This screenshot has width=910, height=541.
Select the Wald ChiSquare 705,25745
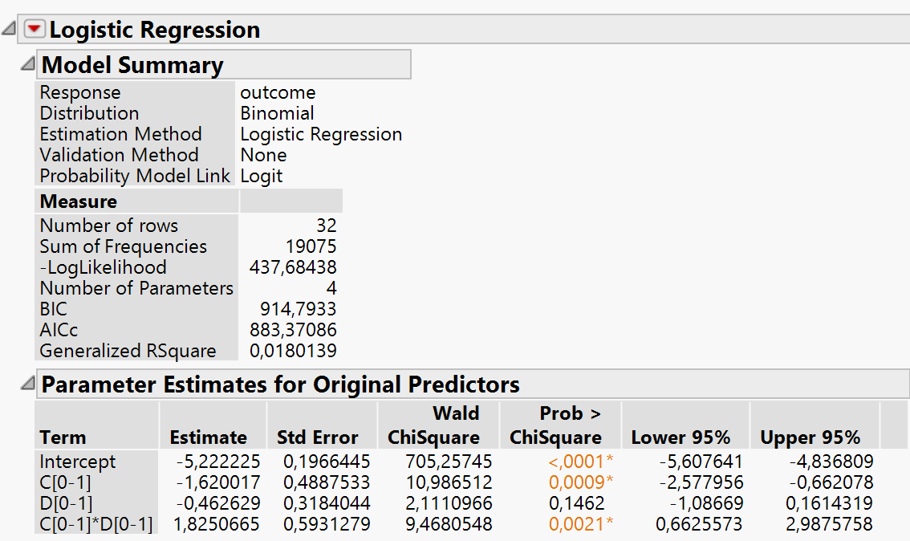(449, 462)
